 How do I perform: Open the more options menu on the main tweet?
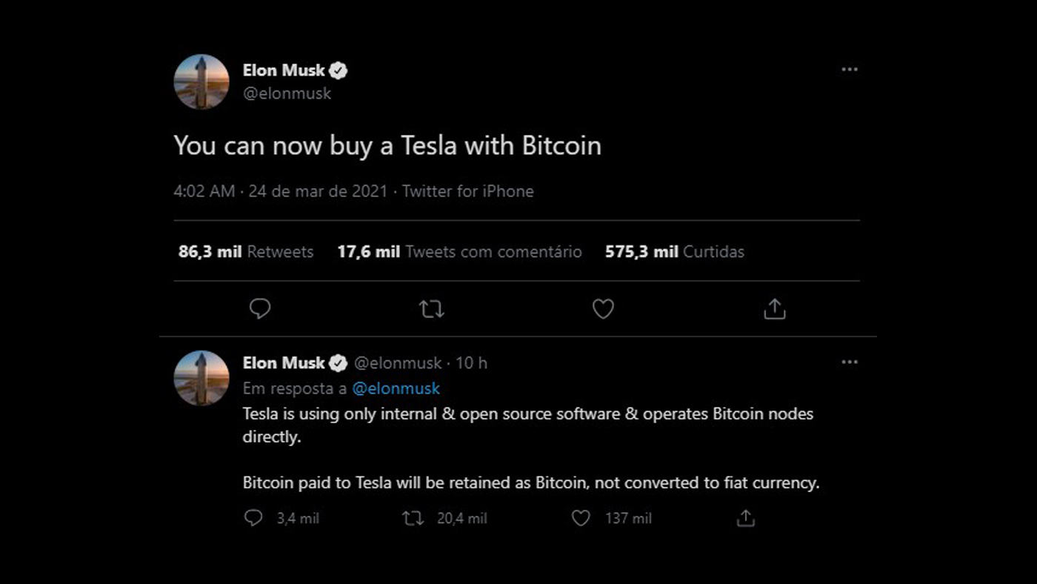(849, 70)
